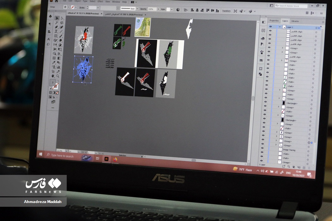Toggle visibility of the <Image> row

click(261, 160)
